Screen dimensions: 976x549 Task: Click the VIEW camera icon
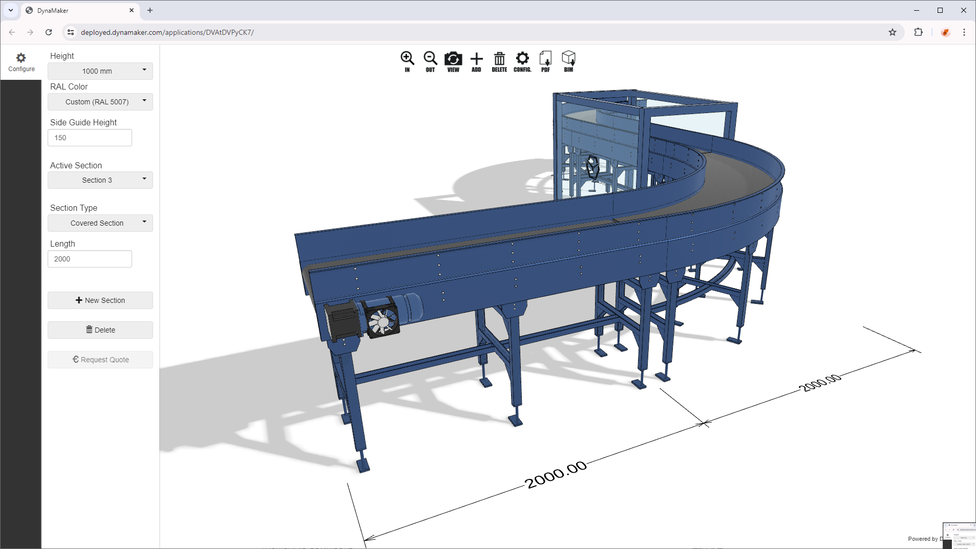pyautogui.click(x=453, y=61)
